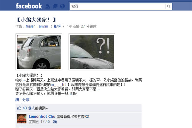192x128 pixels.
Task: Share the post via 分享
Action: pos(26,100)
